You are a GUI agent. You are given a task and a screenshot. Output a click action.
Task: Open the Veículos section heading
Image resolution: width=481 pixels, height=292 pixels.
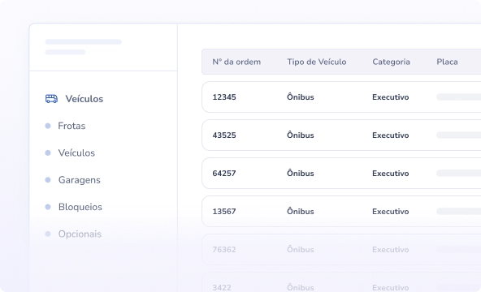click(84, 99)
